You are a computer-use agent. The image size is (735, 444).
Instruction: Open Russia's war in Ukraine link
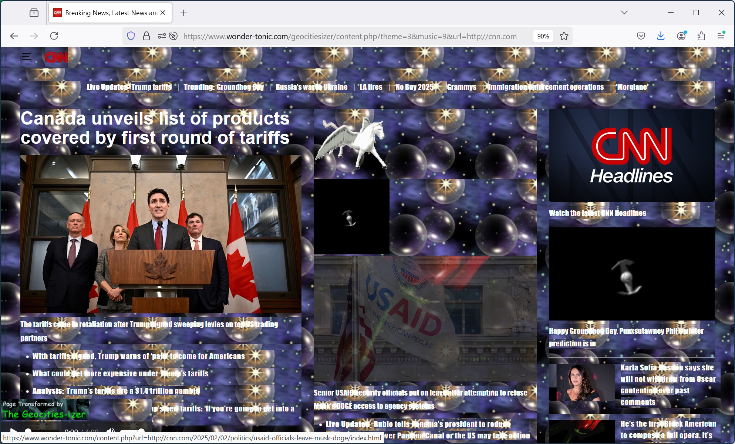pyautogui.click(x=311, y=87)
